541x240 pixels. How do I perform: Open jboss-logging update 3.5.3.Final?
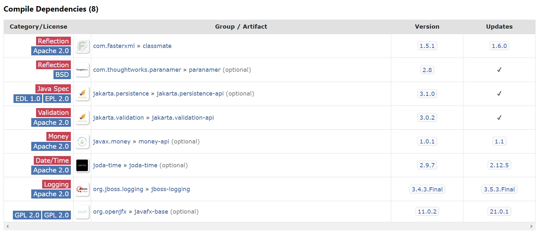pyautogui.click(x=499, y=189)
